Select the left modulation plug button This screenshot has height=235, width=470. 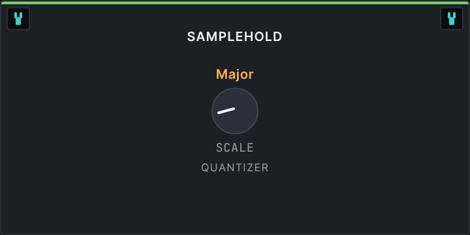[x=18, y=18]
